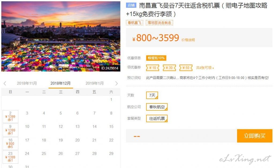Pick December 2 priced ¥1399
Image resolution: width=274 pixels, height=168 pixels.
pos(10,117)
